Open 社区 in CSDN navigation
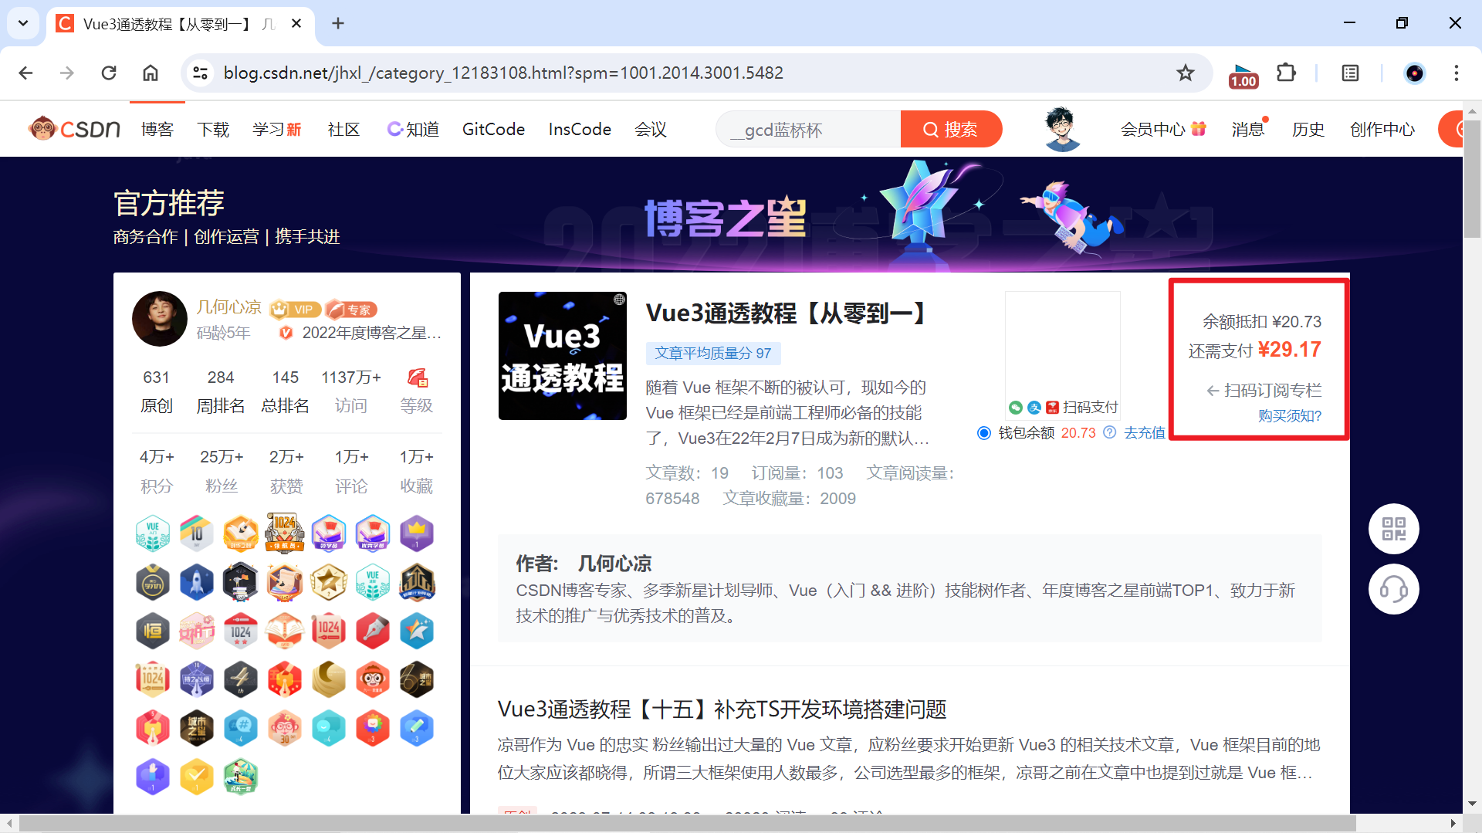This screenshot has width=1482, height=833. pos(344,130)
